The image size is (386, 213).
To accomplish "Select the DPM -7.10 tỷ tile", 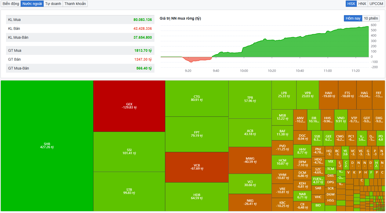I will click(x=302, y=164).
